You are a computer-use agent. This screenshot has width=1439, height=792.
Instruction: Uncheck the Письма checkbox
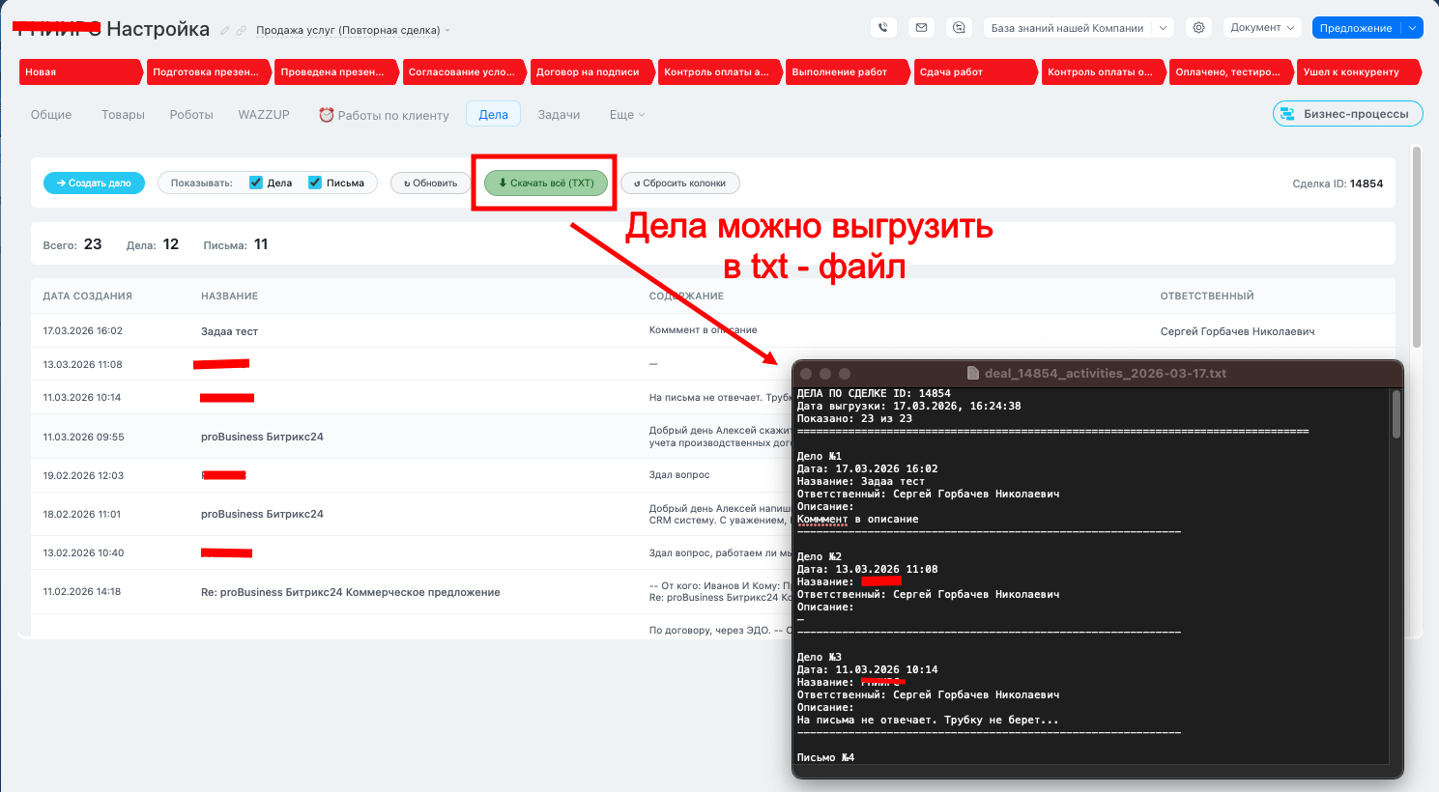pyautogui.click(x=315, y=183)
